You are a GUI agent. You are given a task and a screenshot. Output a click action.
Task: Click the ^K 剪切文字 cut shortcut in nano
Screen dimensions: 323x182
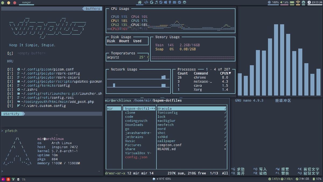coord(308,169)
